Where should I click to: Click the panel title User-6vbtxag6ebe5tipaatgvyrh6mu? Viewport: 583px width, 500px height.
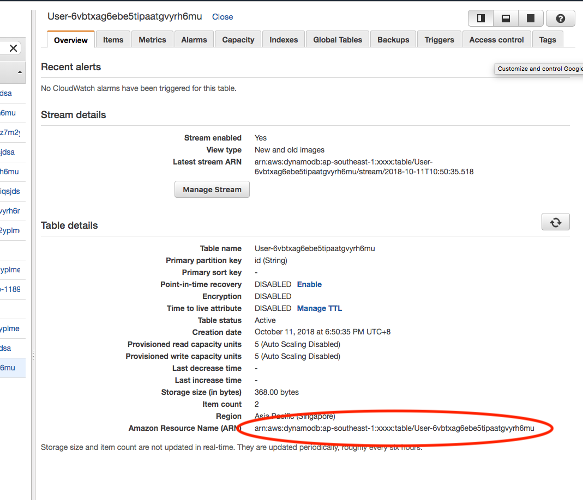[124, 16]
